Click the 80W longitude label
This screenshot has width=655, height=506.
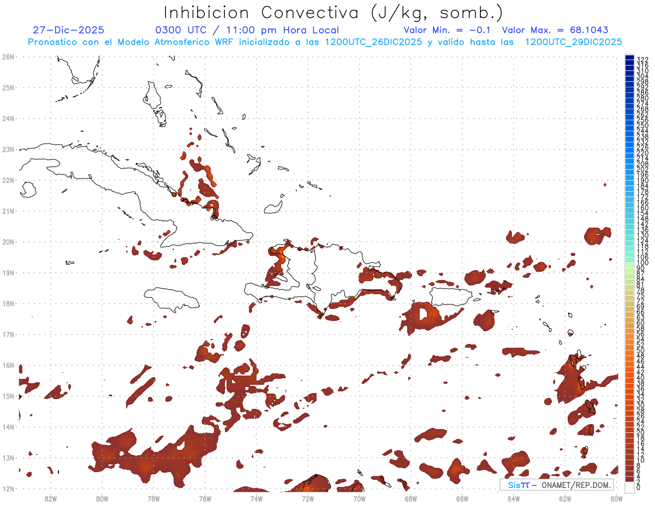click(102, 498)
